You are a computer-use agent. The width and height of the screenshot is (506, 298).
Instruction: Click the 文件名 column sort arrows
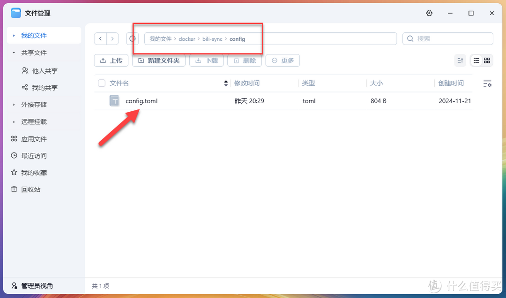pos(225,83)
